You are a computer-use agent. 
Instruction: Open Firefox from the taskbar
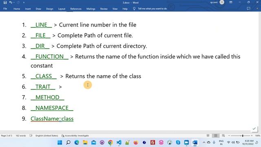point(136,143)
